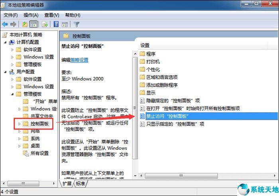Switch to the 标准 tab

pyautogui.click(x=80, y=183)
